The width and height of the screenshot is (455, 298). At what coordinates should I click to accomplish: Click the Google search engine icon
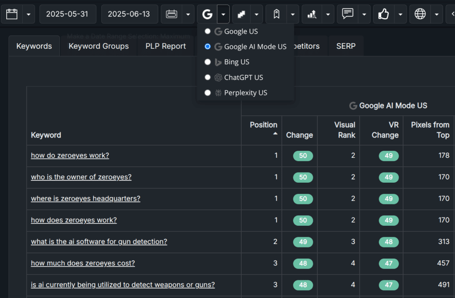(x=207, y=14)
